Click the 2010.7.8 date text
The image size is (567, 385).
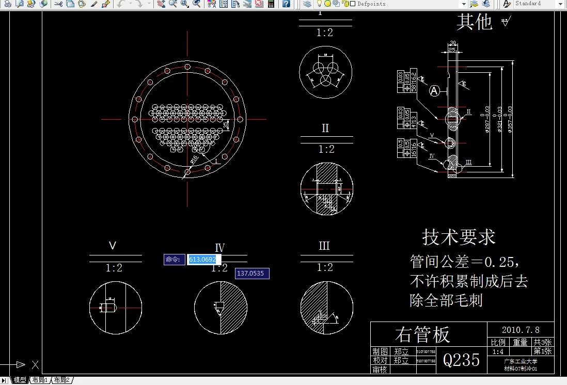pos(521,330)
